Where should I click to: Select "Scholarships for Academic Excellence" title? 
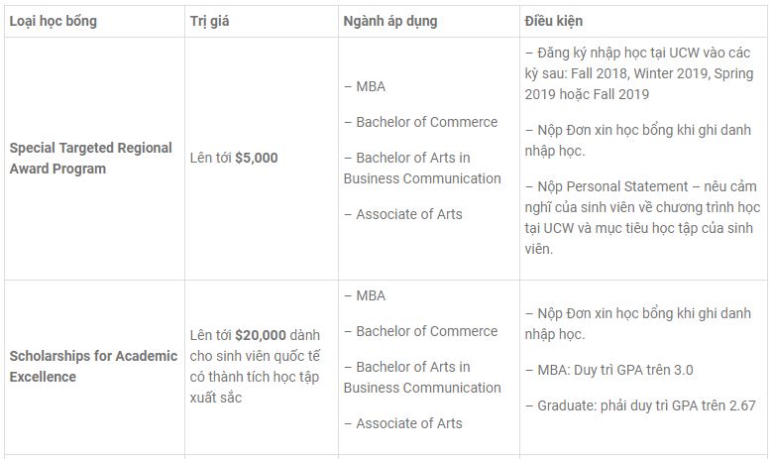[93, 366]
